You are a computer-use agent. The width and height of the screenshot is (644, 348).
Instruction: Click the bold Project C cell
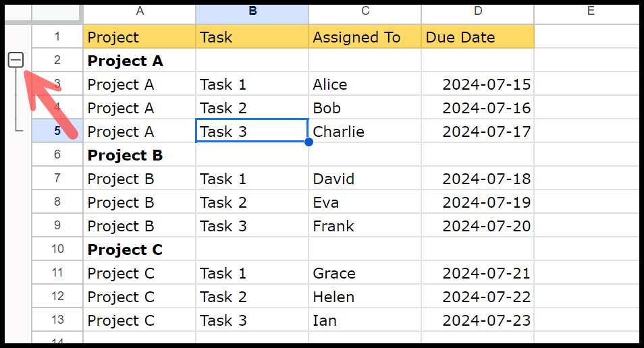point(140,249)
